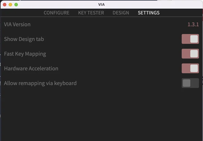Switch to the CONFIGURE tab
This screenshot has width=203, height=141.
56,13
